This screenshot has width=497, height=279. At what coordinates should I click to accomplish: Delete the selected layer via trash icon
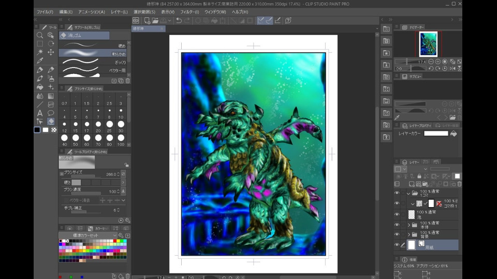click(459, 184)
